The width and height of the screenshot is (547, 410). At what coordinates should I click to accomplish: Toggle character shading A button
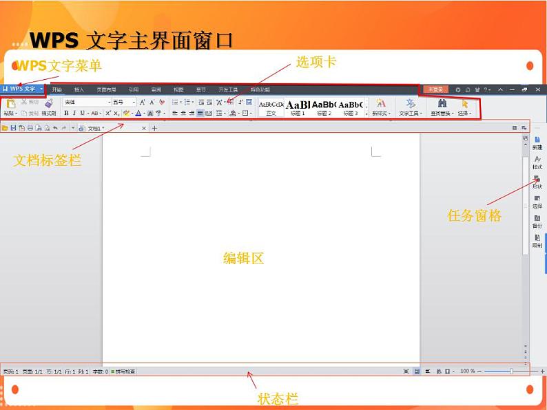pos(150,114)
